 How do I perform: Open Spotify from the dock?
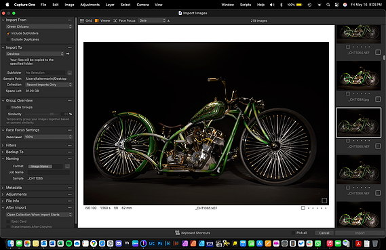point(69,243)
